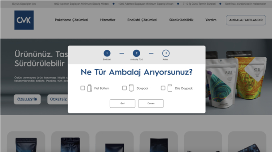
Task: Select the Düz Doypack pouch icon
Action: point(170,88)
